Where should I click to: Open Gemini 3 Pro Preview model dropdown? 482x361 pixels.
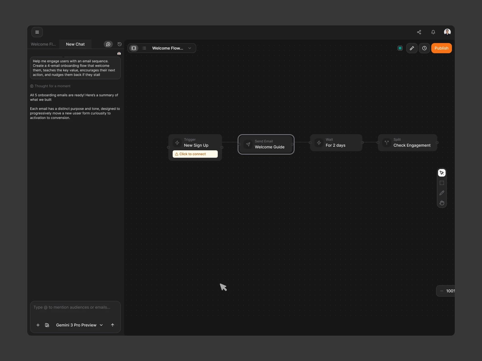click(x=79, y=325)
